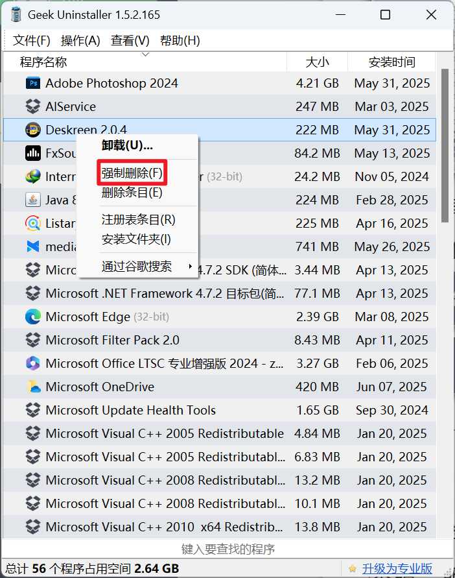The width and height of the screenshot is (455, 578).
Task: Click the Deskreen app icon
Action: point(33,130)
